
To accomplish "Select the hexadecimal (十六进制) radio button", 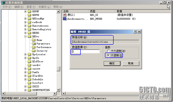I will (108, 51).
